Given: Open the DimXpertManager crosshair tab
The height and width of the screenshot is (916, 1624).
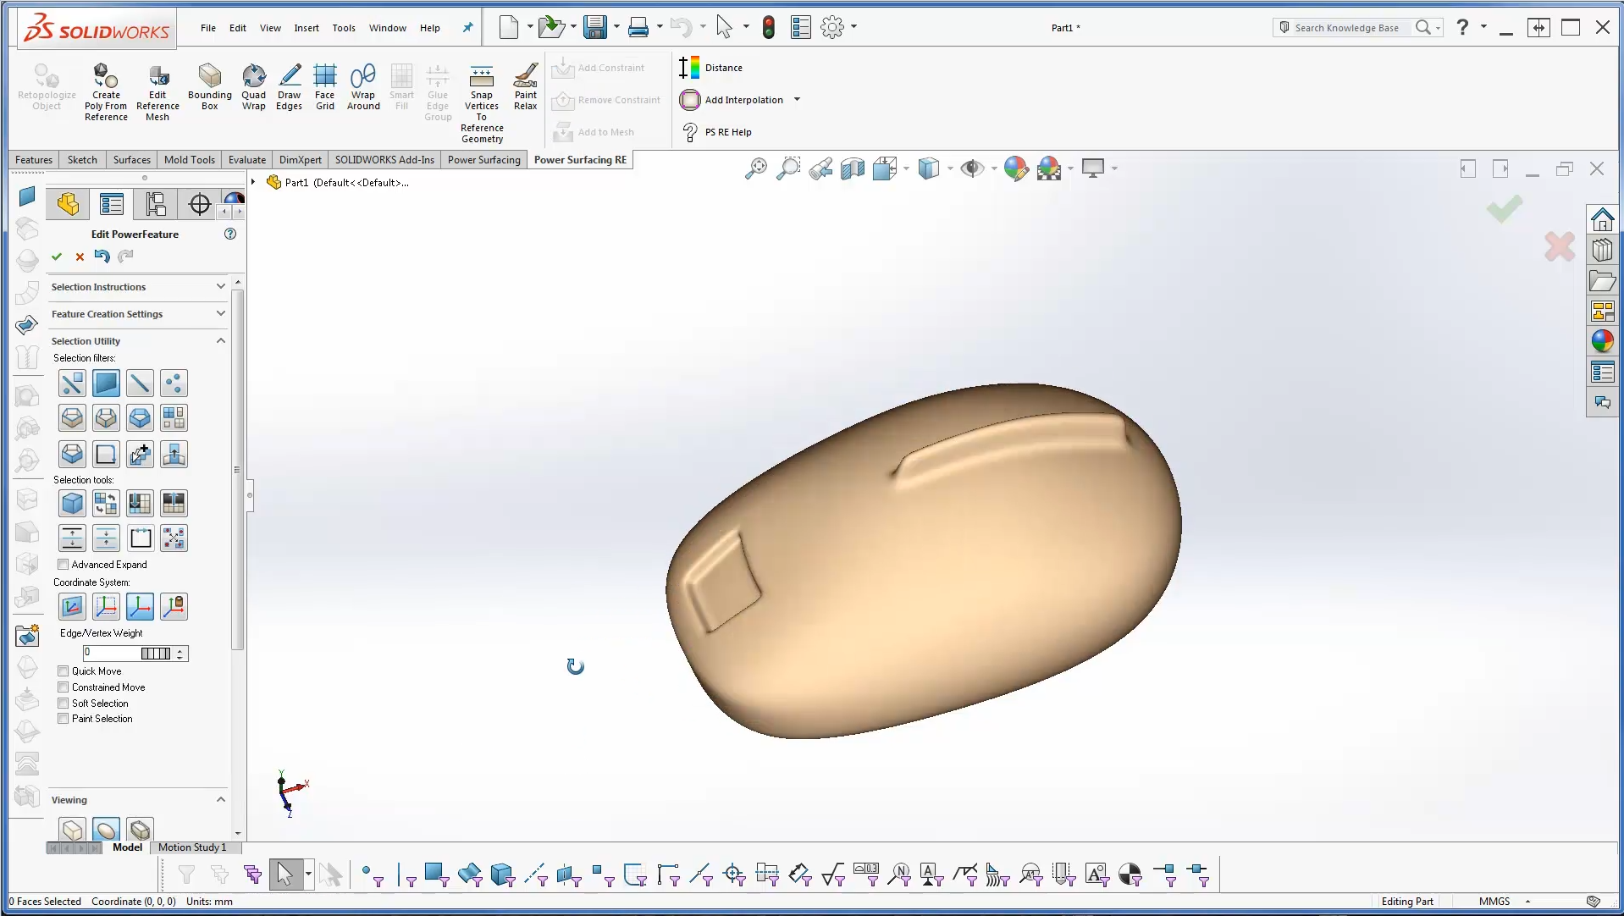Looking at the screenshot, I should pos(200,204).
